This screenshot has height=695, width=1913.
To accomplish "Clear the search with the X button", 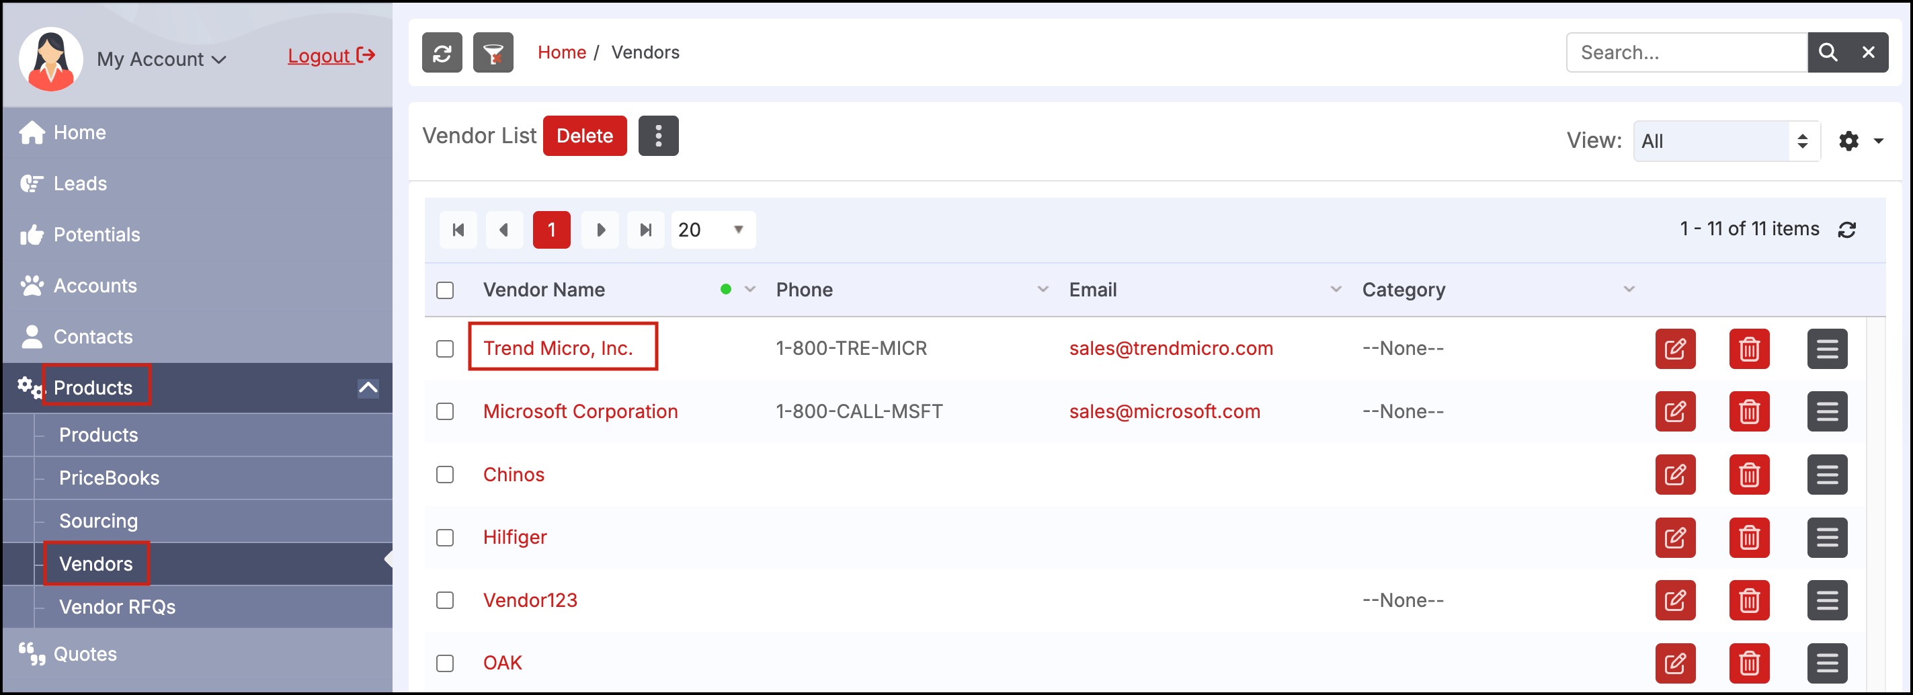I will (x=1869, y=52).
